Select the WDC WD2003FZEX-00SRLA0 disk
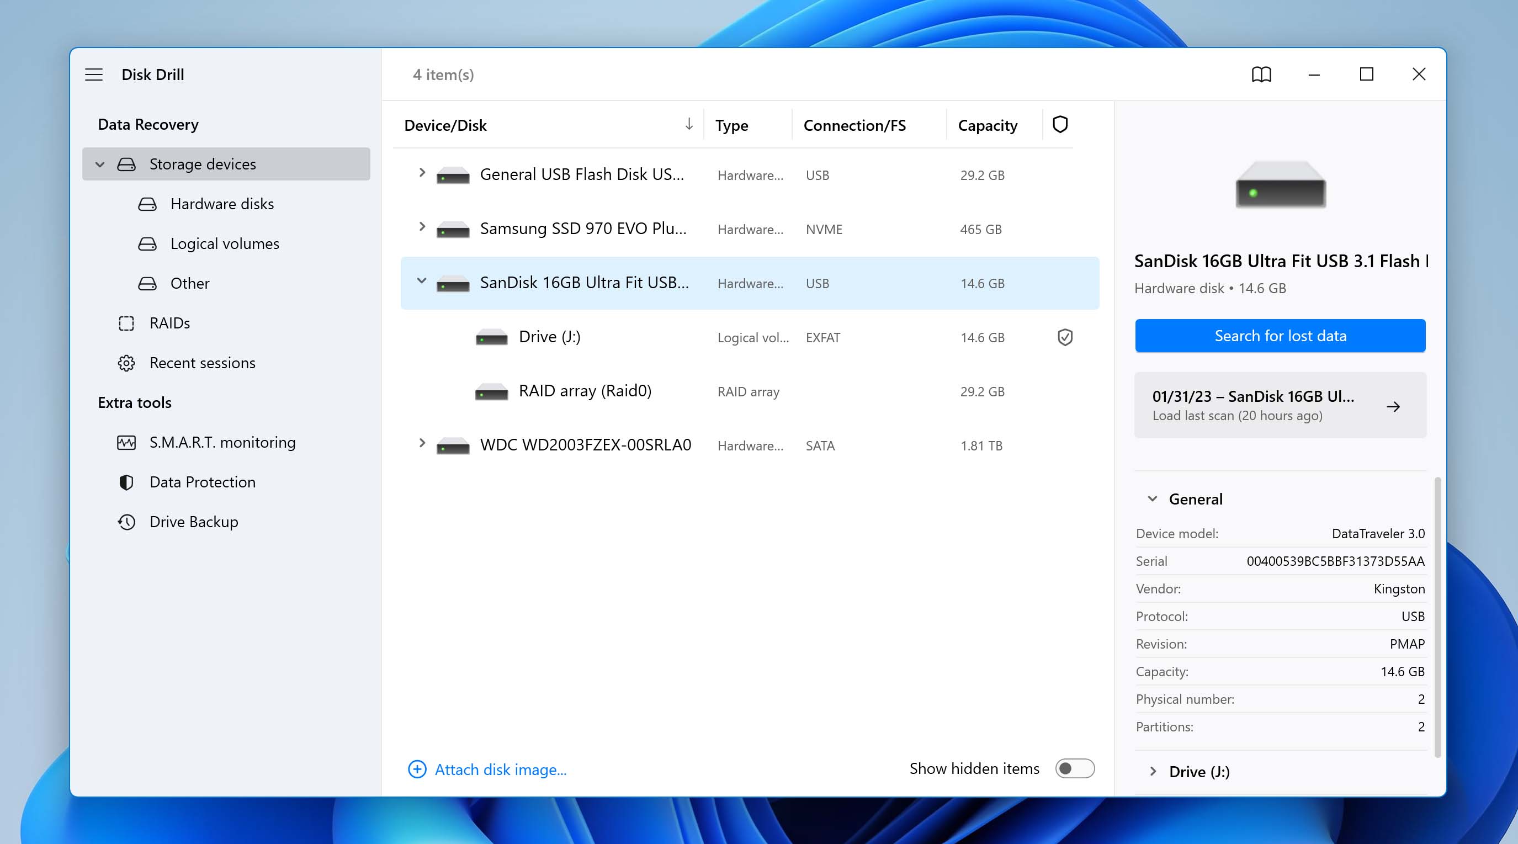The width and height of the screenshot is (1518, 844). [x=585, y=445]
